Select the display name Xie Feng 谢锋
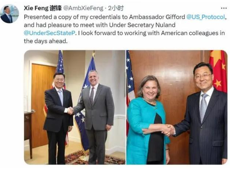This screenshot has height=169, width=230. point(43,8)
